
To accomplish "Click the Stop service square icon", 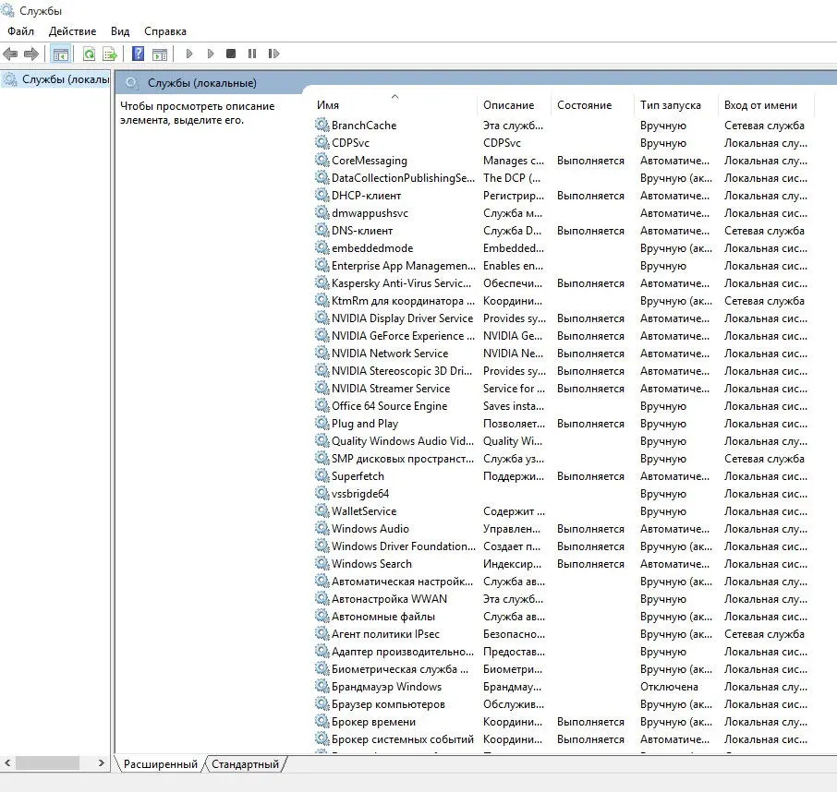I will pyautogui.click(x=231, y=54).
